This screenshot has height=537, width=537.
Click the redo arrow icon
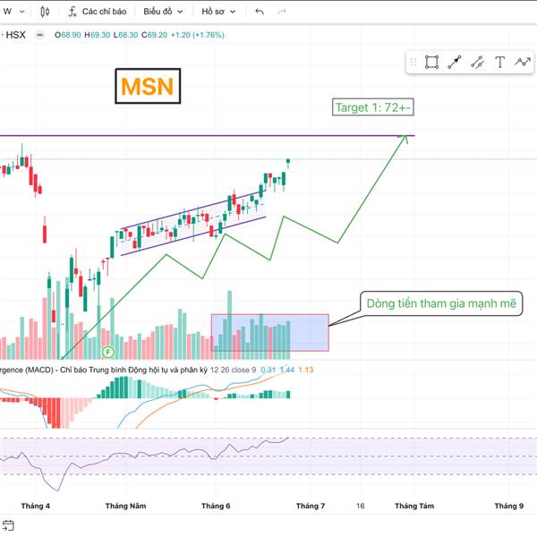click(x=282, y=12)
